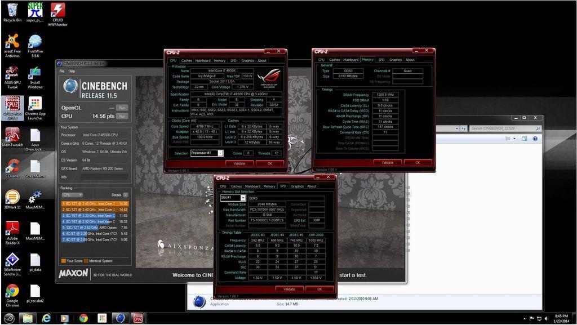
Task: Click OK in the CPU tab window
Action: (270, 163)
